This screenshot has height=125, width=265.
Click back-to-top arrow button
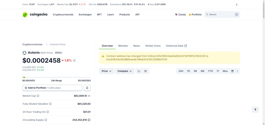pyautogui.click(x=255, y=110)
